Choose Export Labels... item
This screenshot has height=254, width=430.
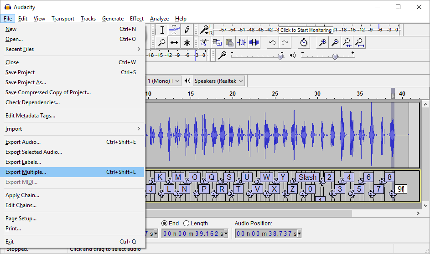point(73,162)
